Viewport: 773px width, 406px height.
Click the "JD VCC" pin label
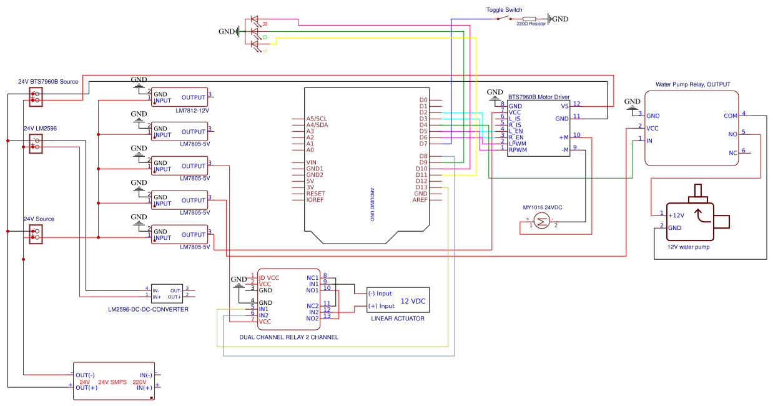(x=269, y=277)
